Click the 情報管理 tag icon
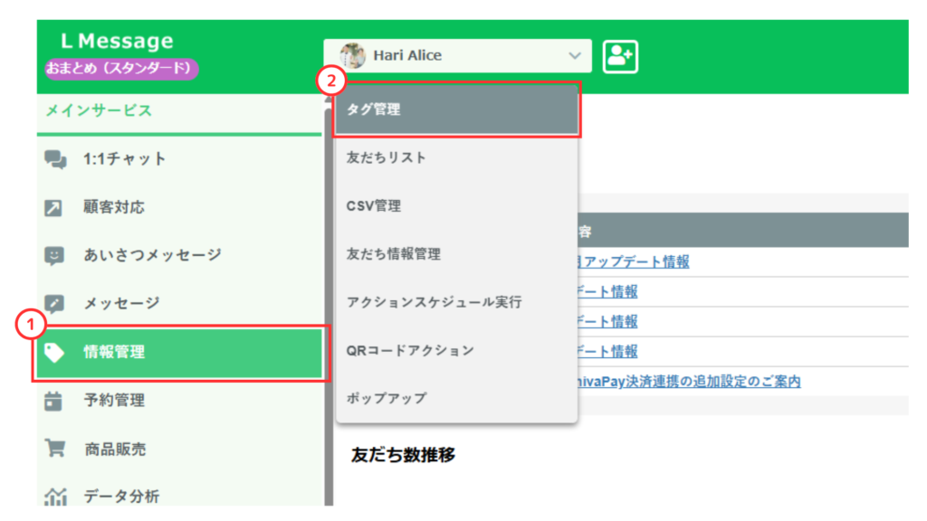 [55, 353]
